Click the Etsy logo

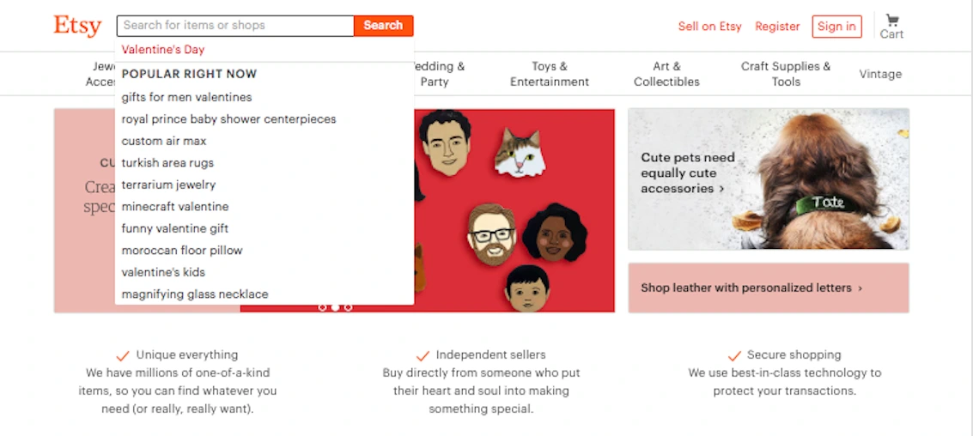click(77, 26)
